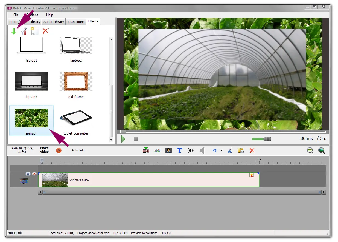
Task: Click the effects list vertical scrollbar thumb
Action: [x=111, y=111]
